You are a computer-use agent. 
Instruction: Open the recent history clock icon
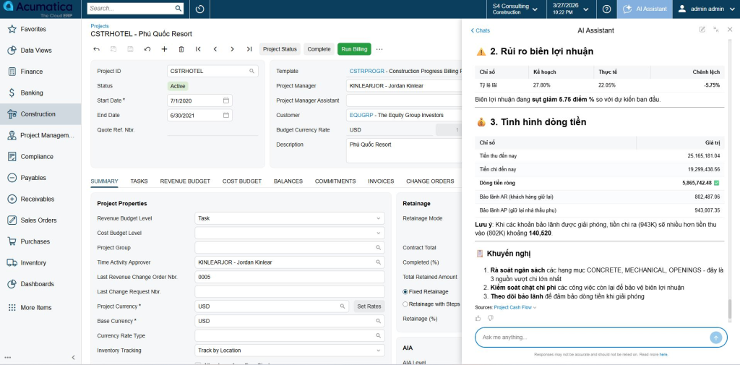pyautogui.click(x=200, y=9)
